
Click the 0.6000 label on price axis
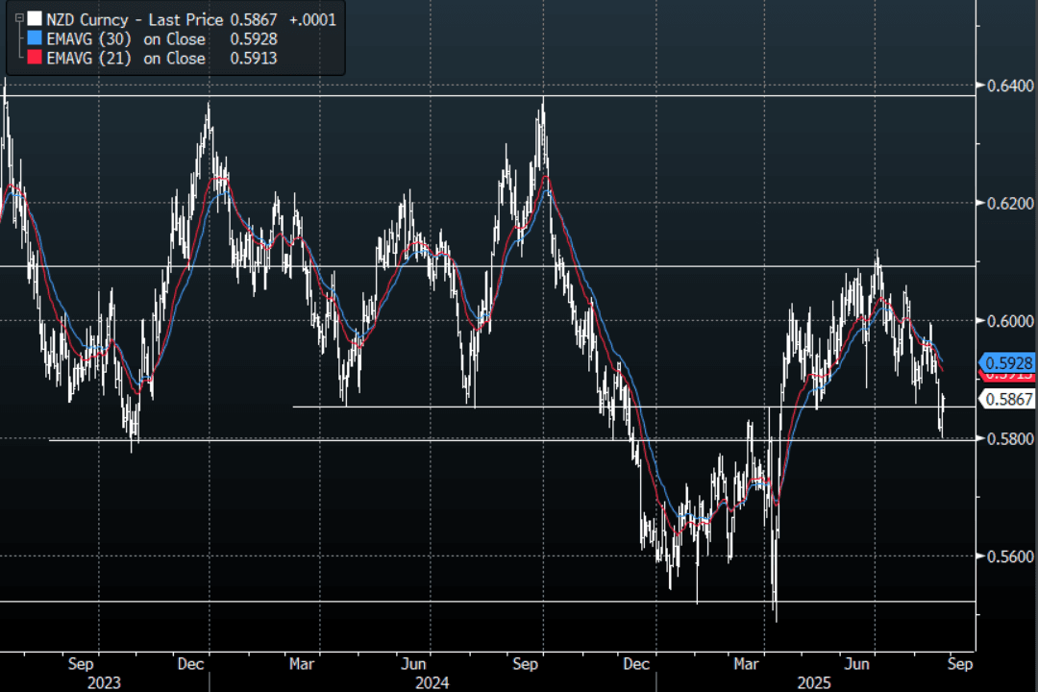tap(1006, 321)
